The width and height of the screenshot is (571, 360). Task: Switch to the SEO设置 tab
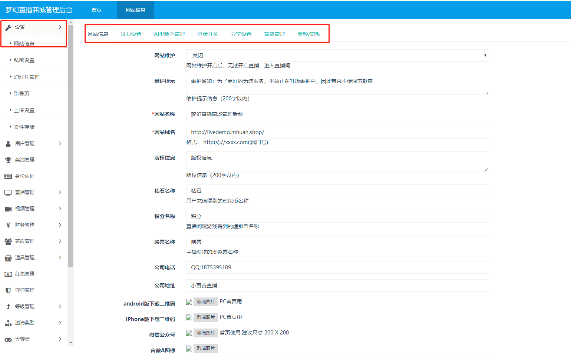[x=131, y=34]
